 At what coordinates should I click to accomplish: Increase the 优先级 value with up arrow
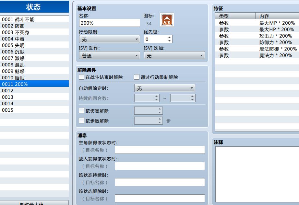click(169, 37)
